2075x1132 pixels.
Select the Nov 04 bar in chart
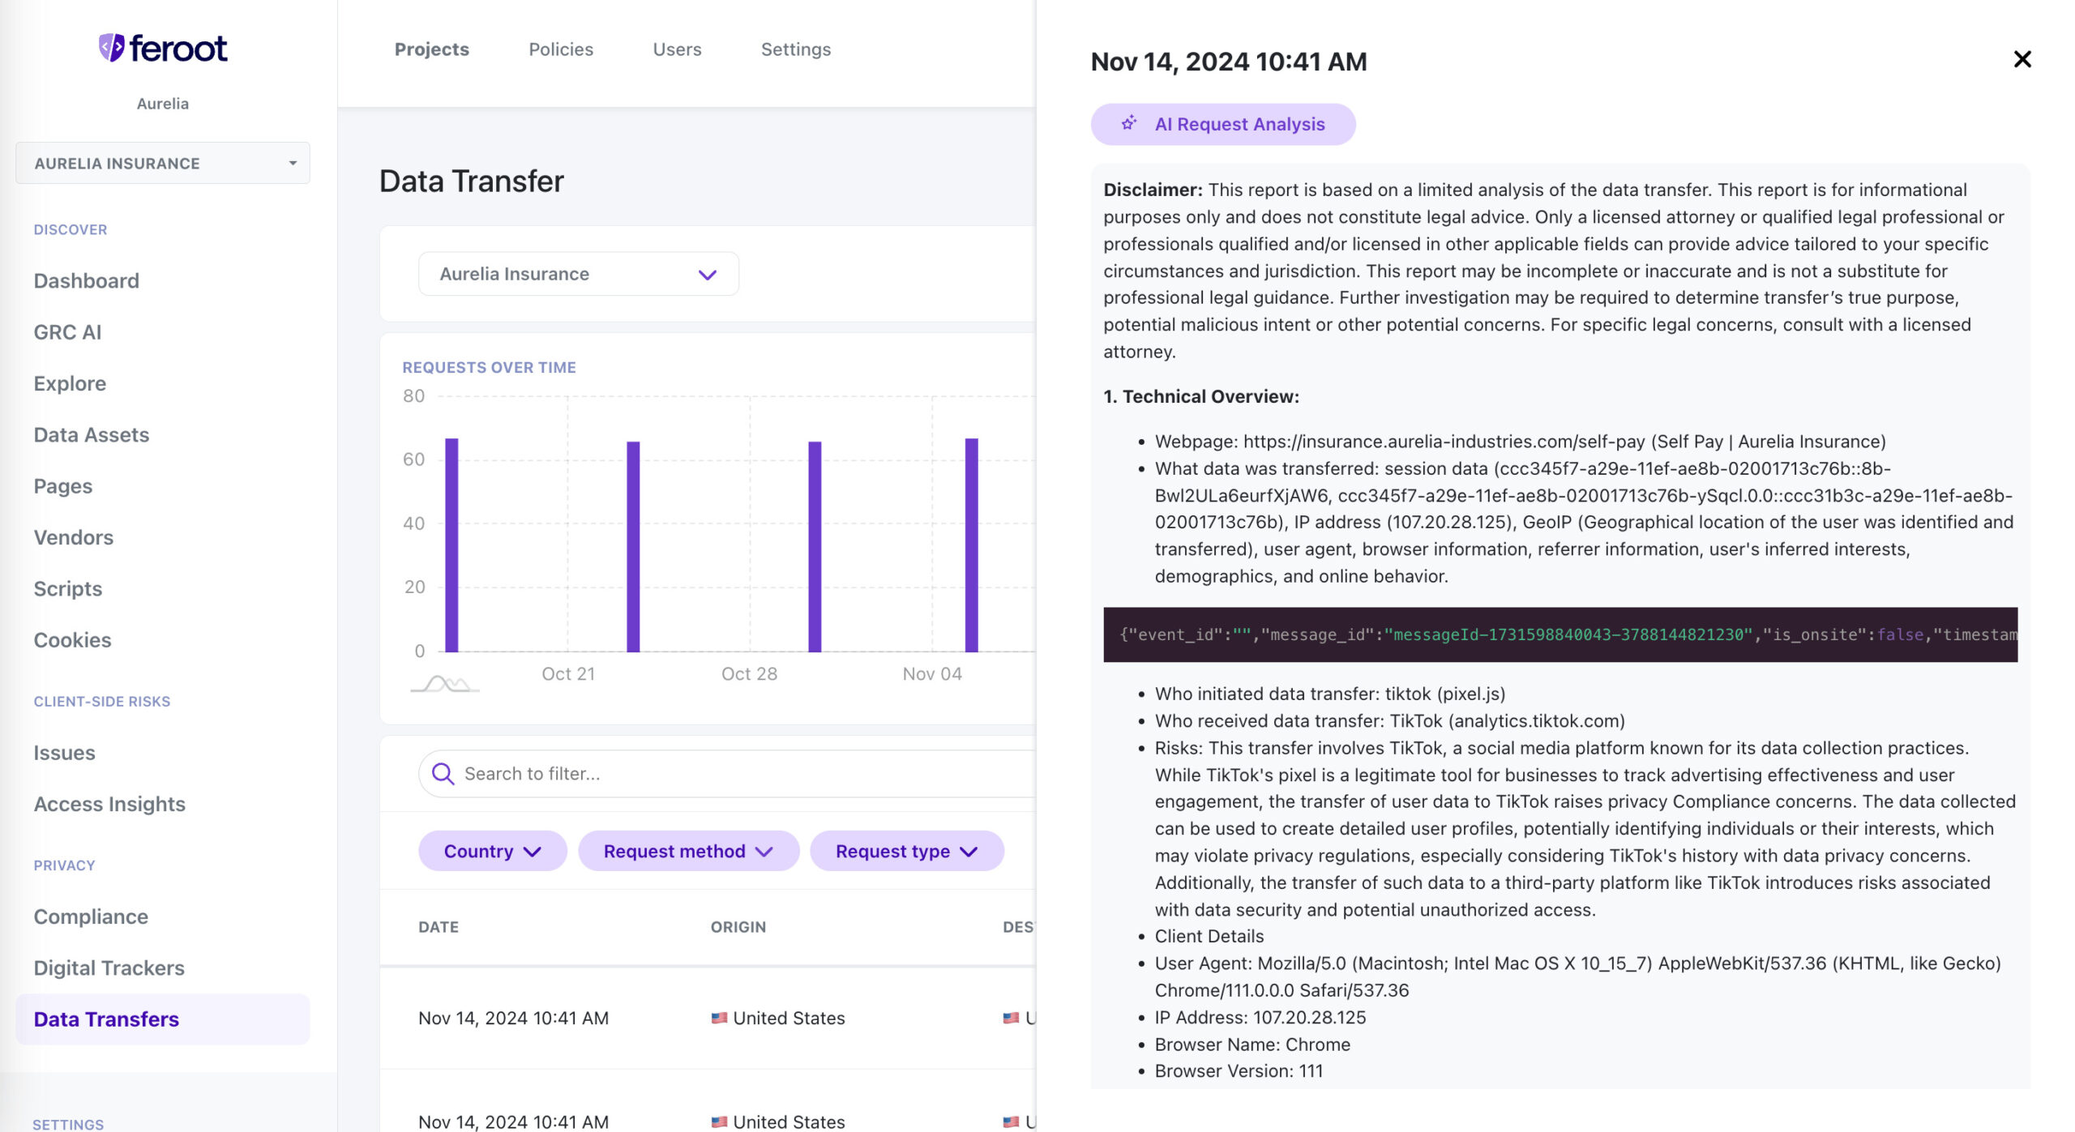(x=971, y=545)
